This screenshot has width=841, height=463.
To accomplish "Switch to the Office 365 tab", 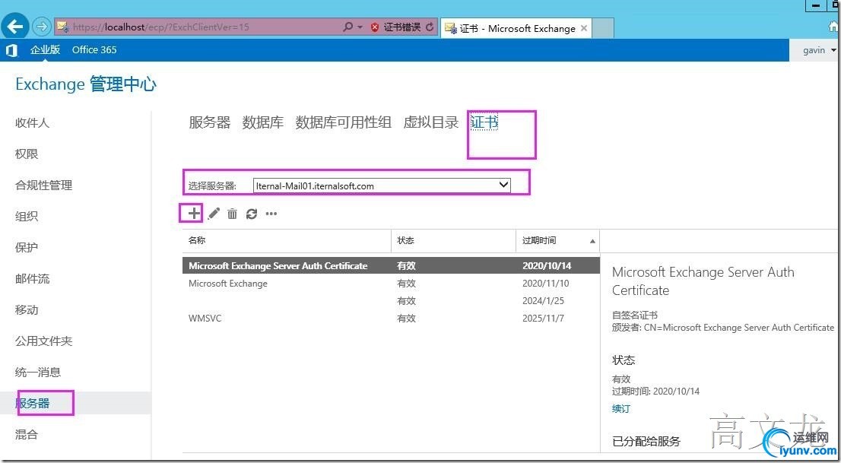I will point(94,50).
